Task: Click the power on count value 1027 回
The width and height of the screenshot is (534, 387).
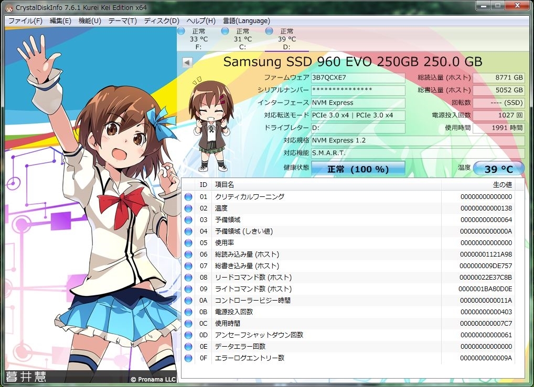Action: click(498, 115)
